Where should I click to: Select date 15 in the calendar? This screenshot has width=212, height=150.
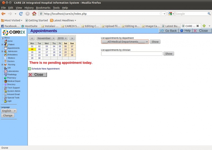[32, 52]
